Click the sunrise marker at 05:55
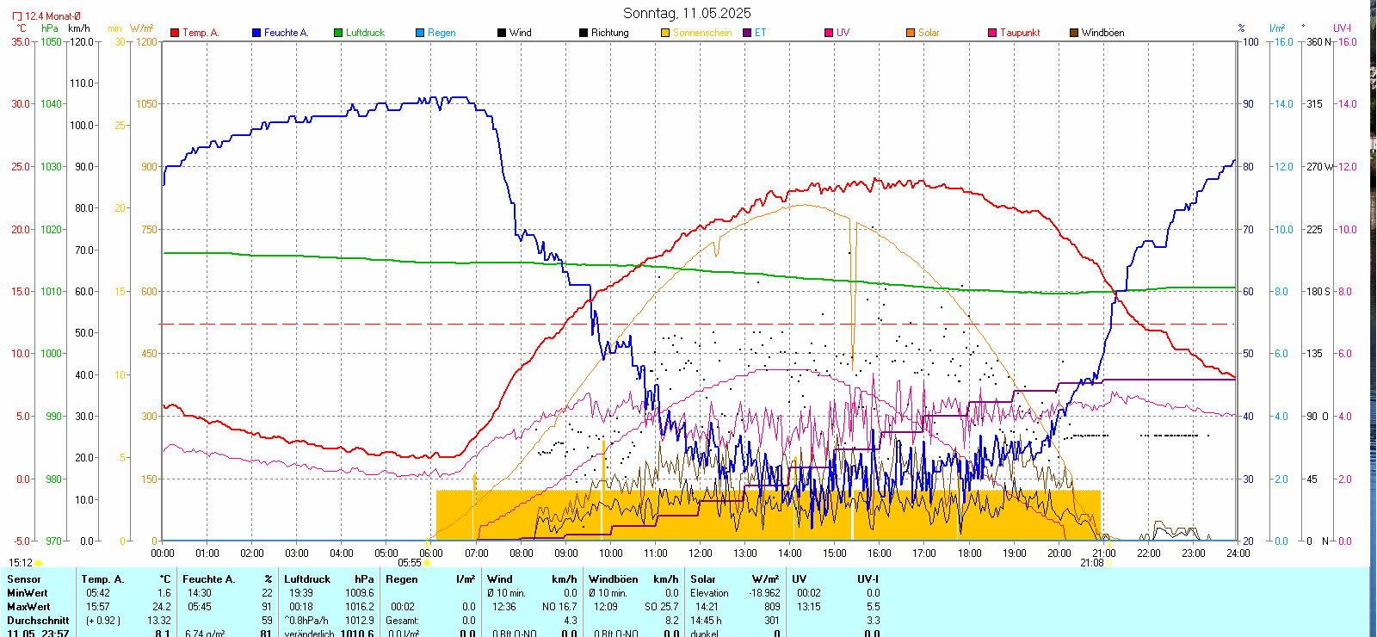The height and width of the screenshot is (637, 1377). pos(428,563)
